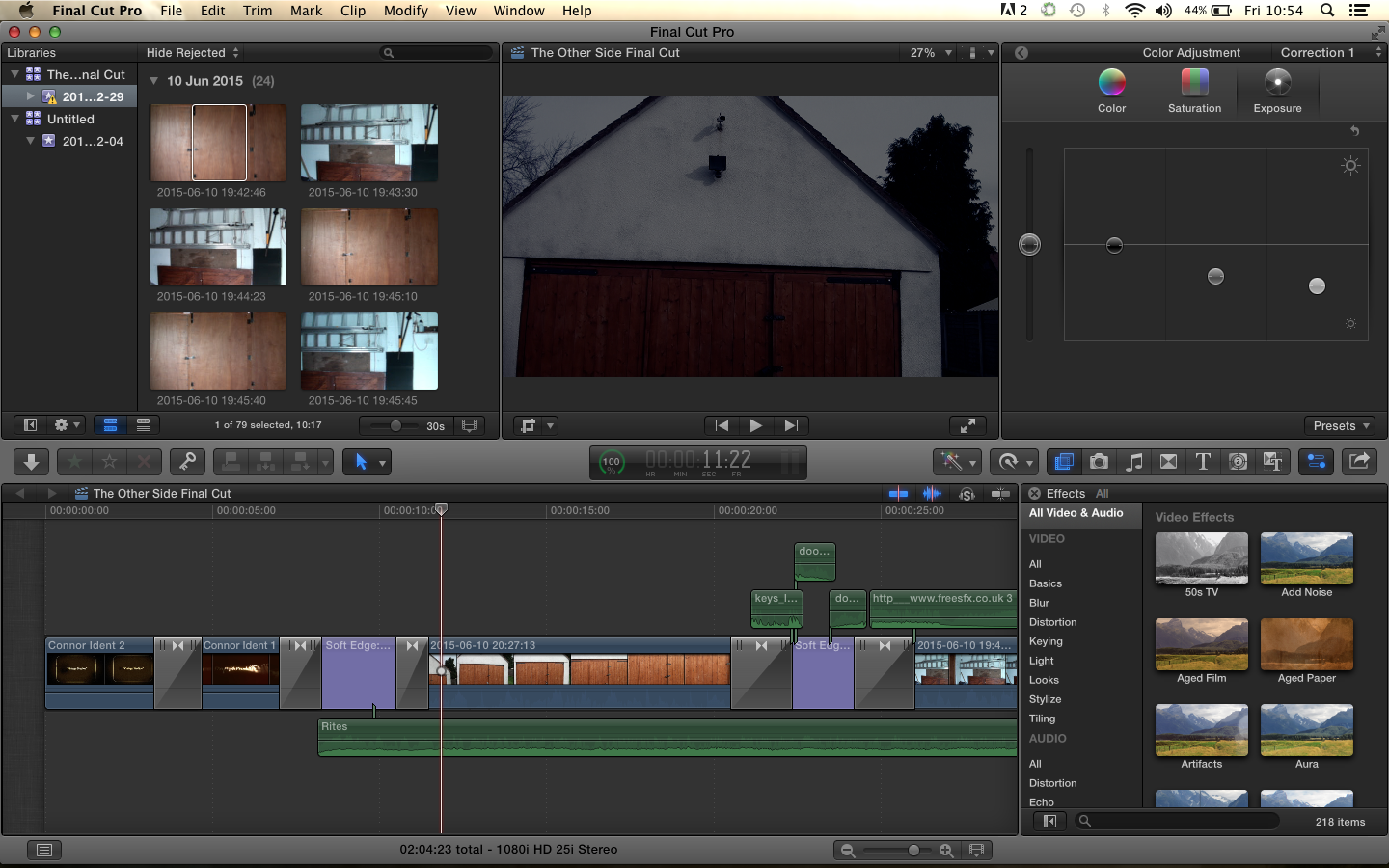Select the Distortion video effects category

pos(1052,622)
